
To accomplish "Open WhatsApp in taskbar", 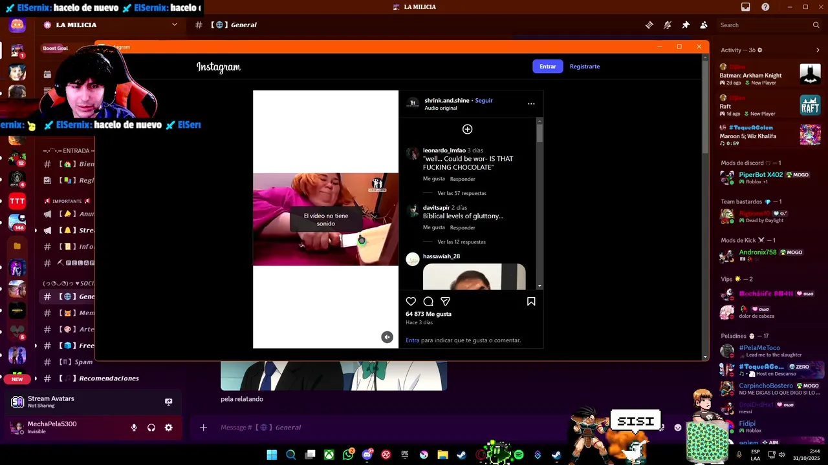I will tap(349, 455).
